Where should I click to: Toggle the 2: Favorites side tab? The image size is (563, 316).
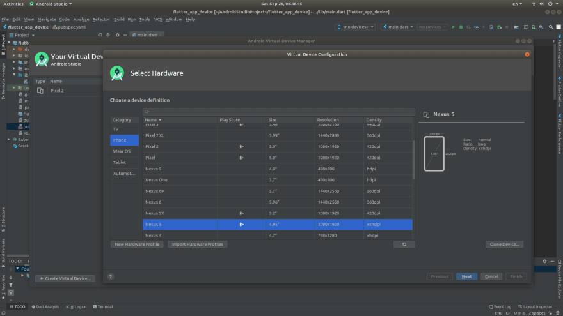pos(3,287)
